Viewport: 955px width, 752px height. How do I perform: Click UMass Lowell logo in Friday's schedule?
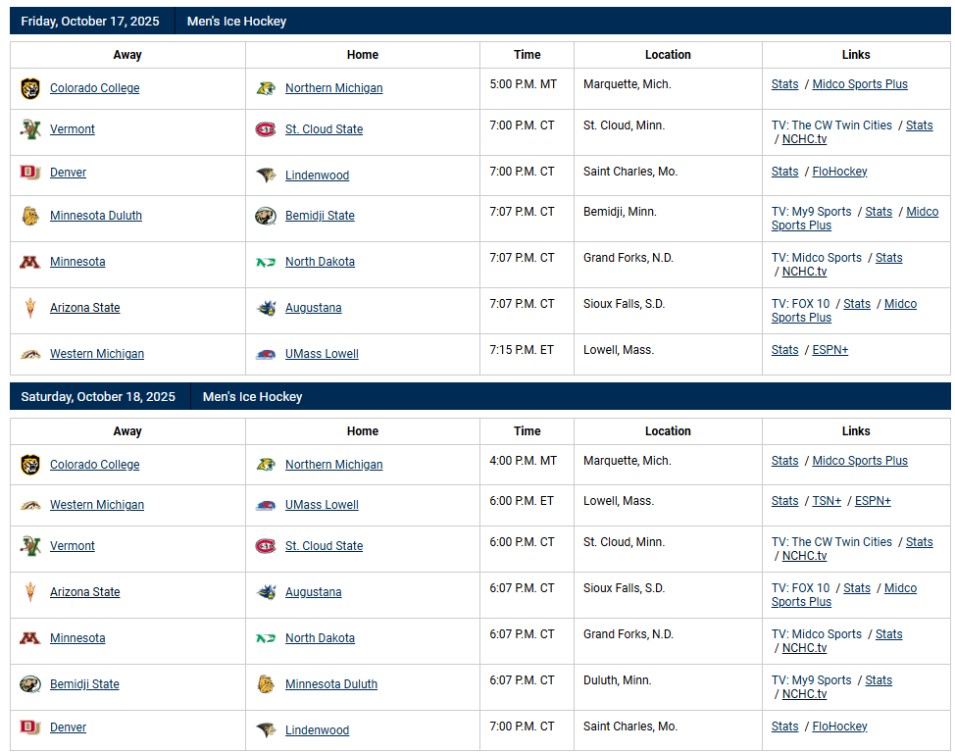[x=266, y=354]
